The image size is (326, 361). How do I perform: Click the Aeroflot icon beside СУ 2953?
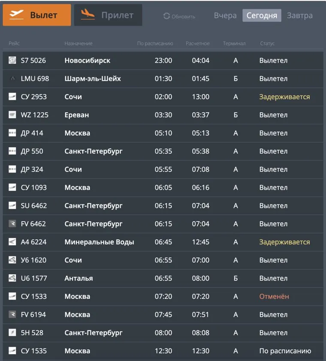[12, 97]
